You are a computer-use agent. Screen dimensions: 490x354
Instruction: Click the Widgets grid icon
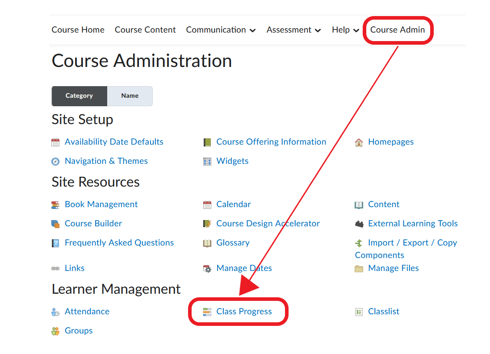(x=207, y=161)
